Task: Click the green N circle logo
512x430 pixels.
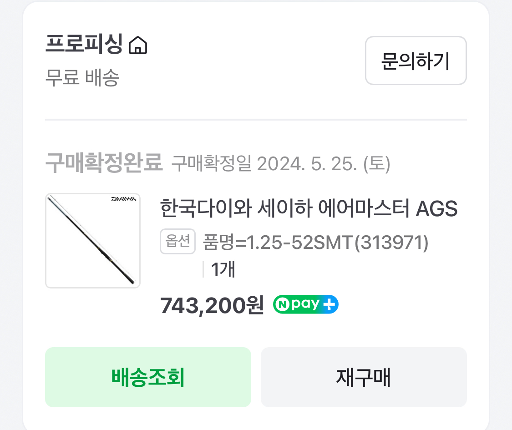Action: [x=281, y=305]
